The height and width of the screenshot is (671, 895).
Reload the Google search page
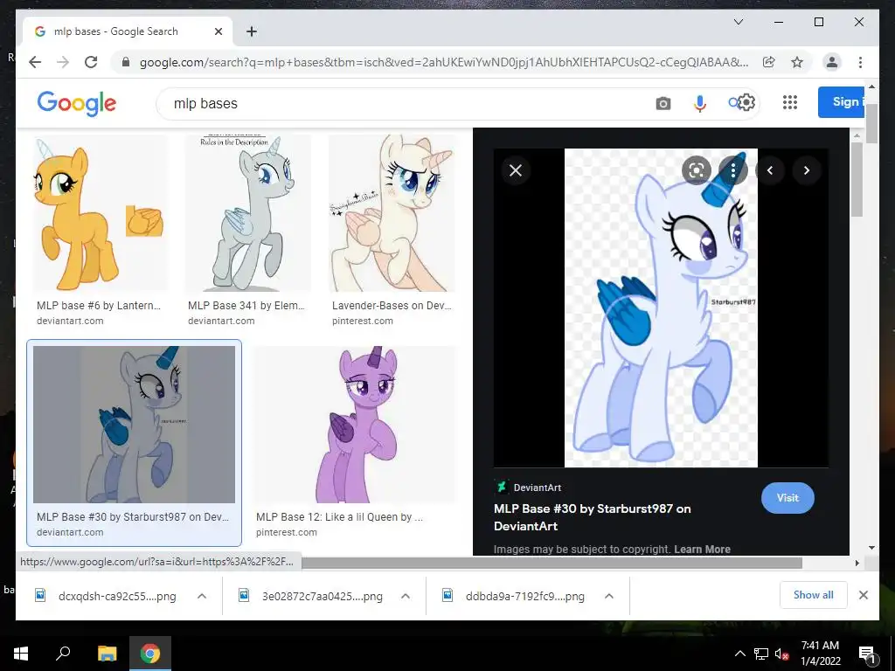coord(91,62)
